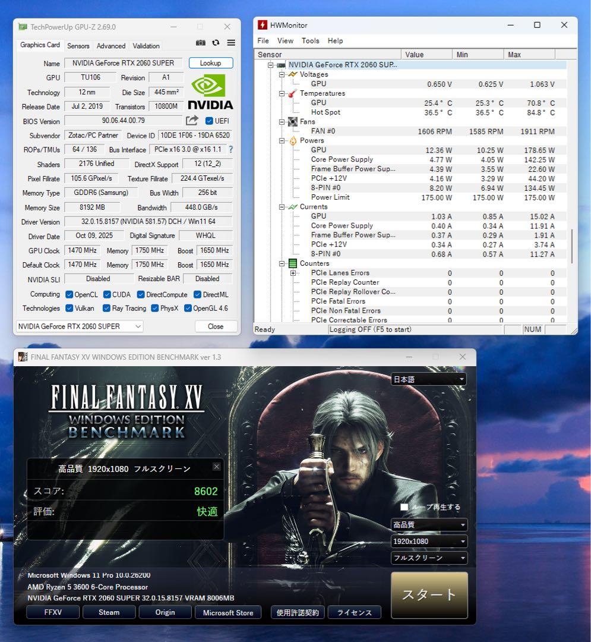This screenshot has width=591, height=642.
Task: Click the 使用許諾契約 license agreement button
Action: pyautogui.click(x=298, y=612)
